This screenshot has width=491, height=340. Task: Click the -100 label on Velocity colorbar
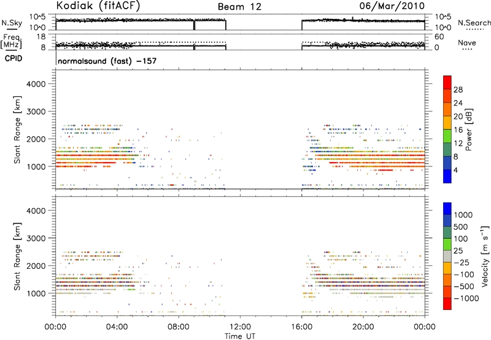464,274
